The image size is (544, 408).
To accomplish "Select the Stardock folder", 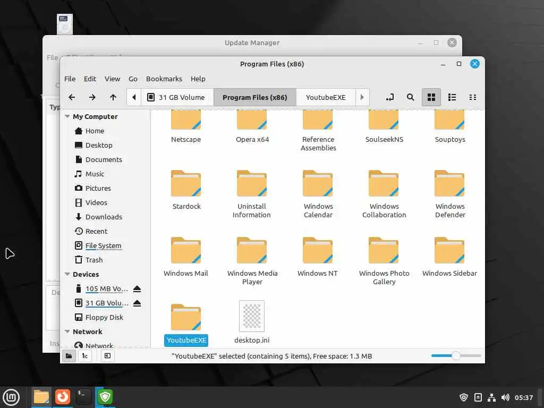I will [x=186, y=190].
